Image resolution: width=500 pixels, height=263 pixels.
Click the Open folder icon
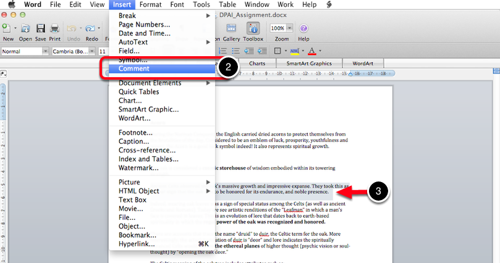[25, 28]
